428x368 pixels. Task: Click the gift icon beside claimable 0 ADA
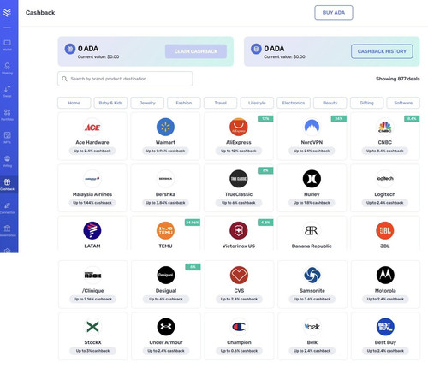coord(69,49)
